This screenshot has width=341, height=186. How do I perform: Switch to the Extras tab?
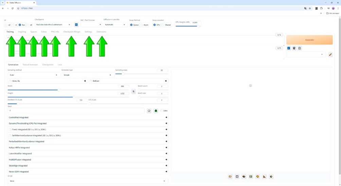point(44,32)
